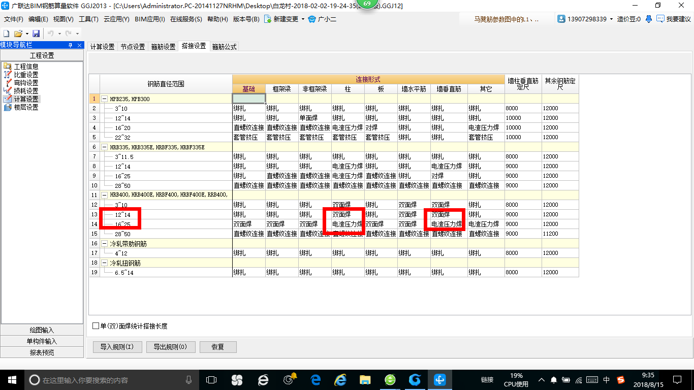Click the user account avatar icon
This screenshot has height=390, width=694.
click(x=561, y=19)
